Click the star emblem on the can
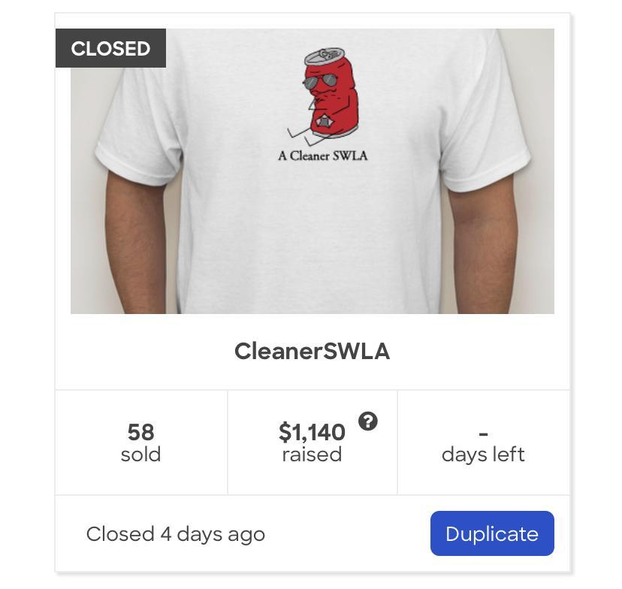622x589 pixels. point(325,120)
